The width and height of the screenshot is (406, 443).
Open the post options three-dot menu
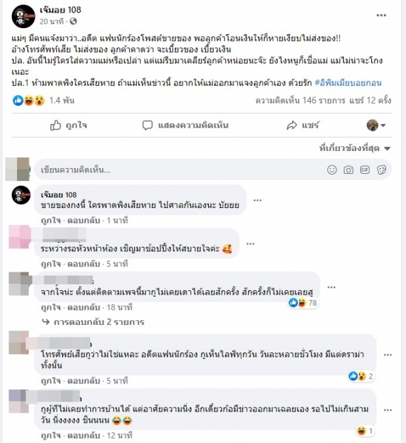[x=381, y=15]
